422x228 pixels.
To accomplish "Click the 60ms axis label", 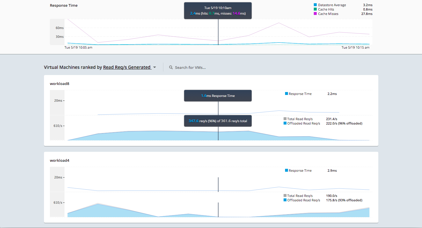I will (60, 28).
